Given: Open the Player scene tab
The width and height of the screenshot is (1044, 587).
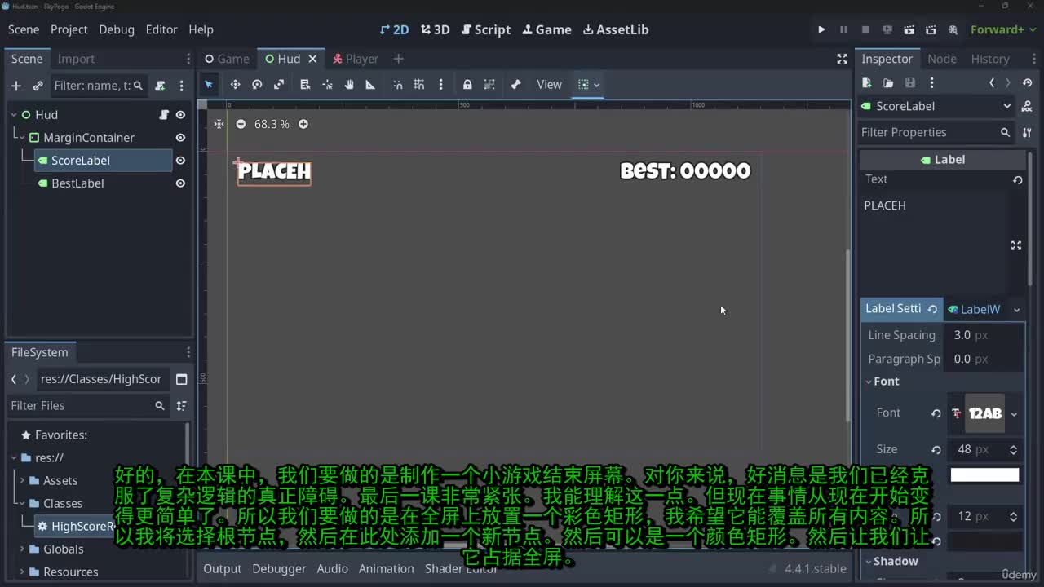Looking at the screenshot, I should [x=355, y=59].
